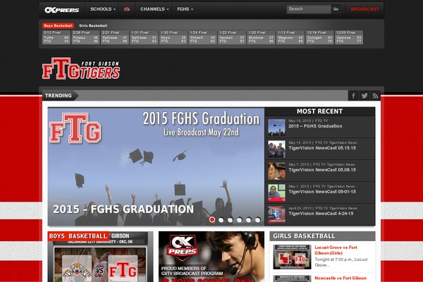The image size is (423, 282).
Task: Click the OKPreps logo
Action: coord(62,10)
